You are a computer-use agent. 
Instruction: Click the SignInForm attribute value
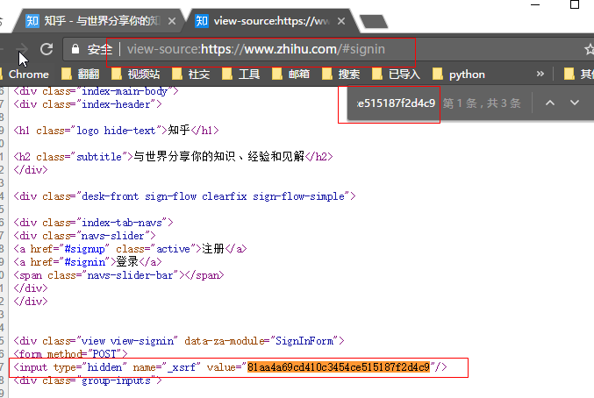pyautogui.click(x=304, y=341)
